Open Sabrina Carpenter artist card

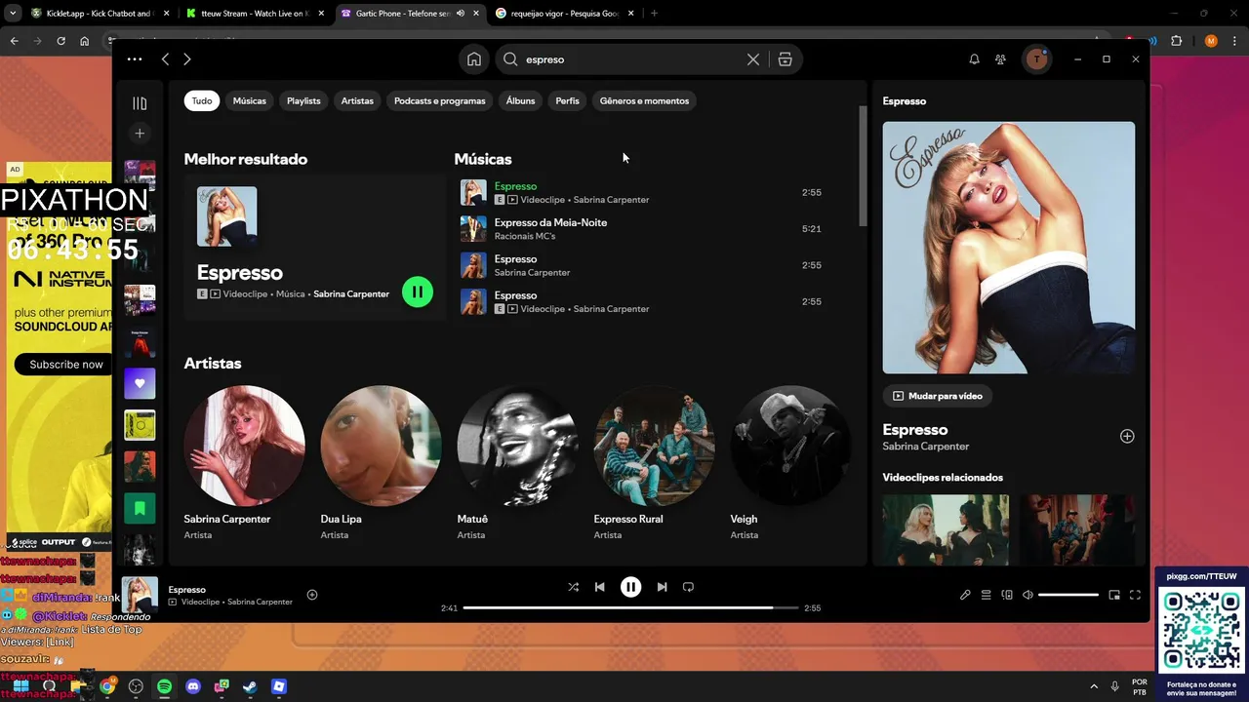(244, 462)
